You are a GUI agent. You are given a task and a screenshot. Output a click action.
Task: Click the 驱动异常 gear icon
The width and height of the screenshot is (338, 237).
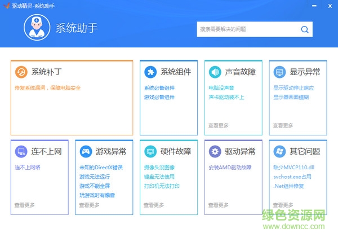coord(215,151)
